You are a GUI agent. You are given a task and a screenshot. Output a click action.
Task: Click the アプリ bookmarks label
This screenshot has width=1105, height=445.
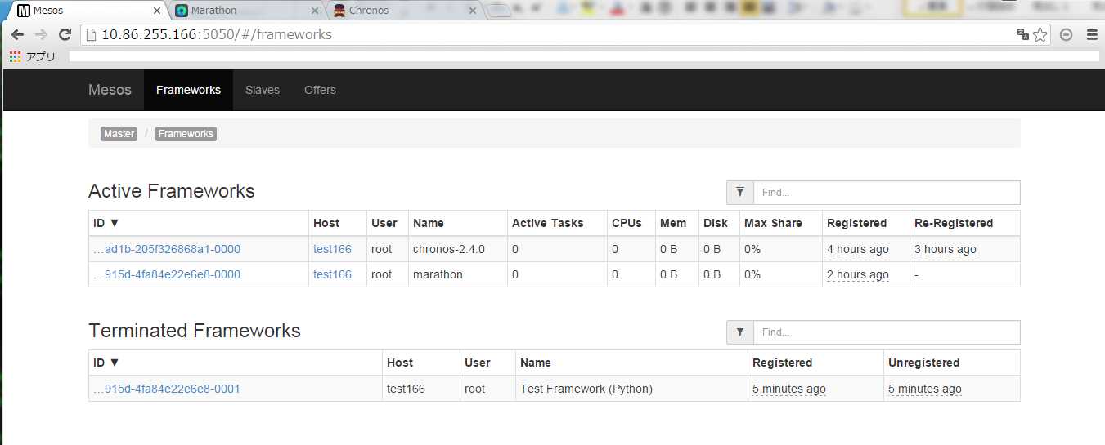tap(41, 56)
